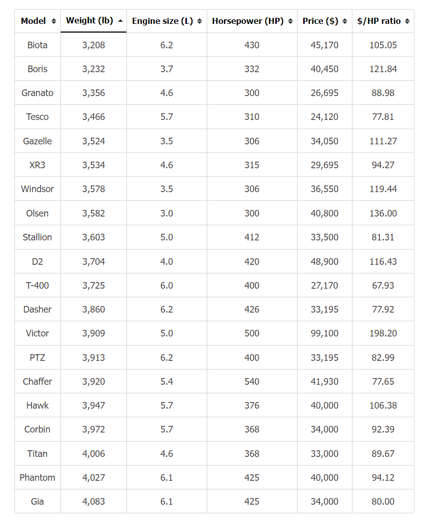Click sort arrows beside Engine size (L)
This screenshot has width=423, height=525.
pyautogui.click(x=200, y=21)
